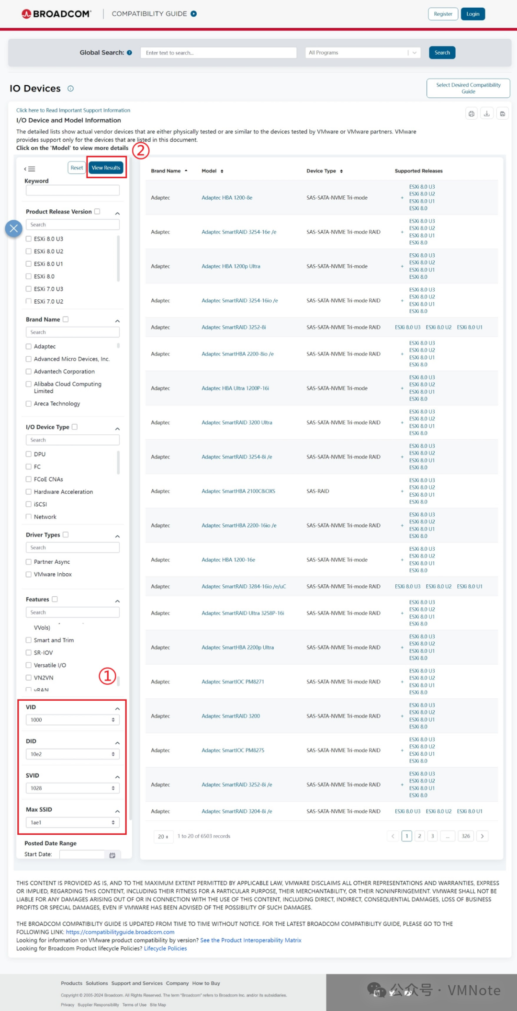This screenshot has height=1011, width=517.
Task: Sort the Device Type column
Action: (341, 171)
